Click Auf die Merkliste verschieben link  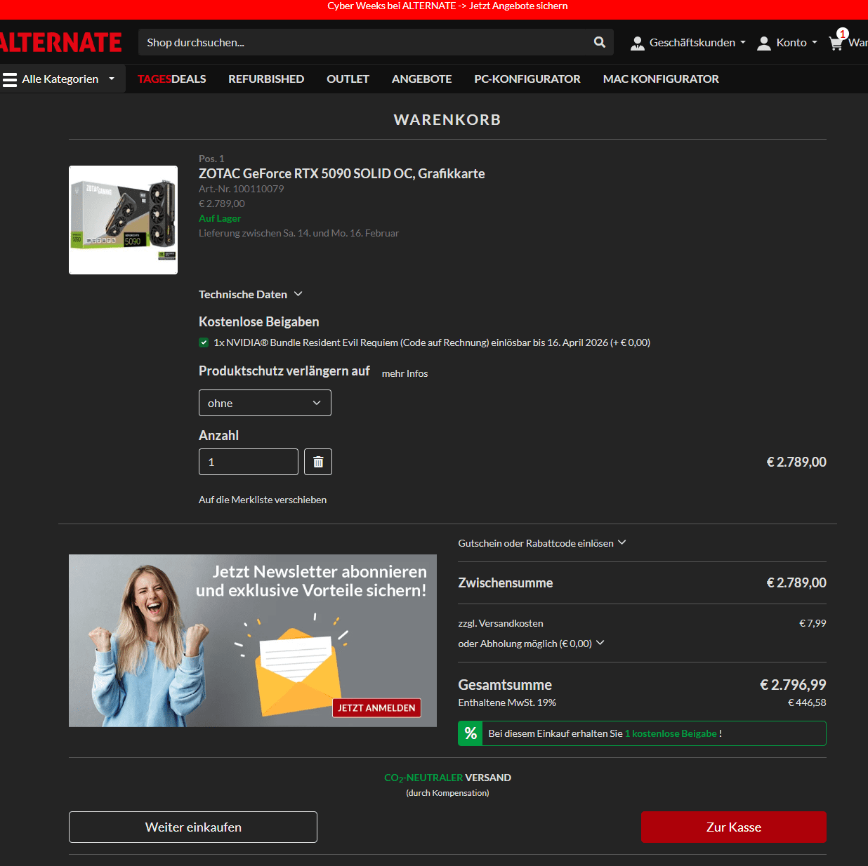(263, 500)
